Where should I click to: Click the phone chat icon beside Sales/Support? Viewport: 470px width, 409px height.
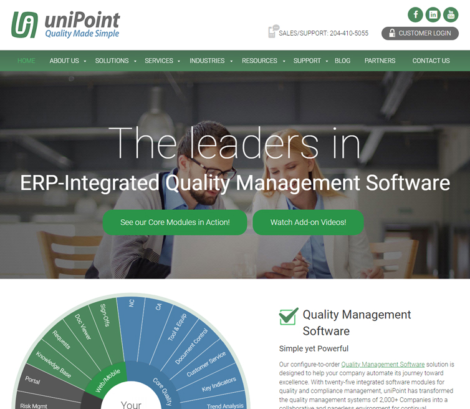[x=273, y=31]
